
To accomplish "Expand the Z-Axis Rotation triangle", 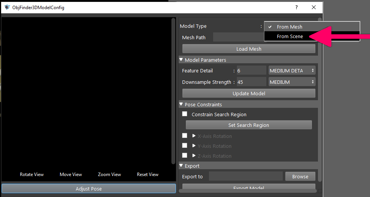I will pyautogui.click(x=194, y=155).
